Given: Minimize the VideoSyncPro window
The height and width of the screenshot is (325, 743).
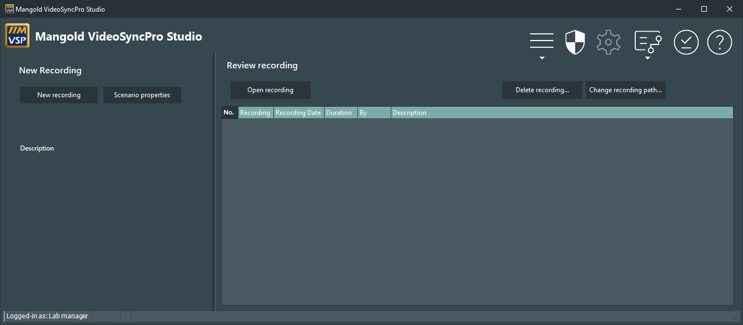Looking at the screenshot, I should click(x=679, y=9).
